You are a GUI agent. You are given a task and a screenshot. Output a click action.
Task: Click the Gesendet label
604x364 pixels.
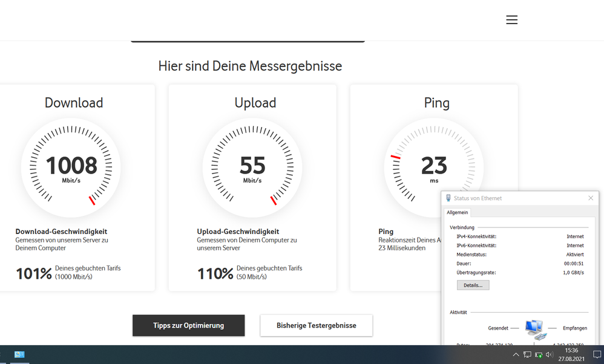tap(498, 328)
